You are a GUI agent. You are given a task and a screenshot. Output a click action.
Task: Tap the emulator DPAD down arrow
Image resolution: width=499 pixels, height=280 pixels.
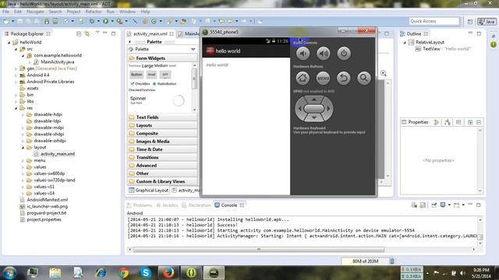(x=314, y=117)
